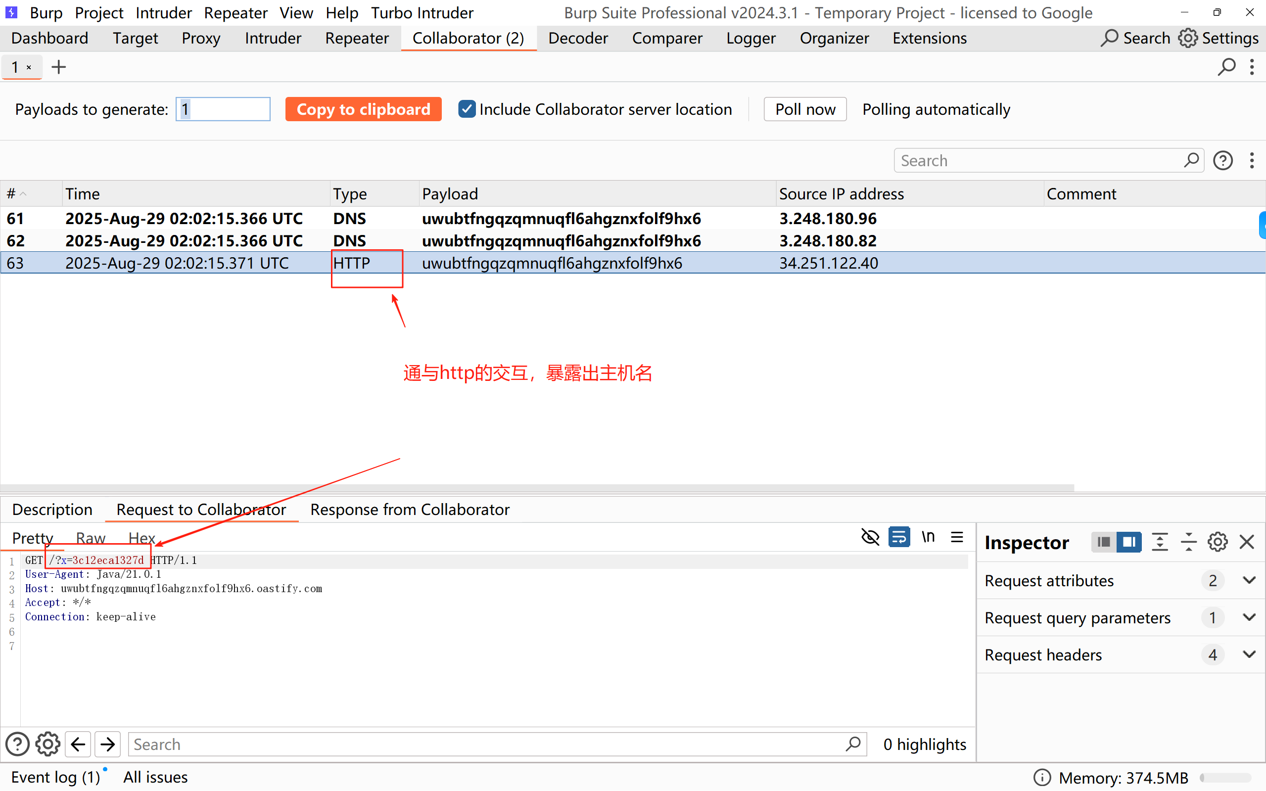Uncheck Include Collaborator server location
Image resolution: width=1266 pixels, height=791 pixels.
(467, 109)
